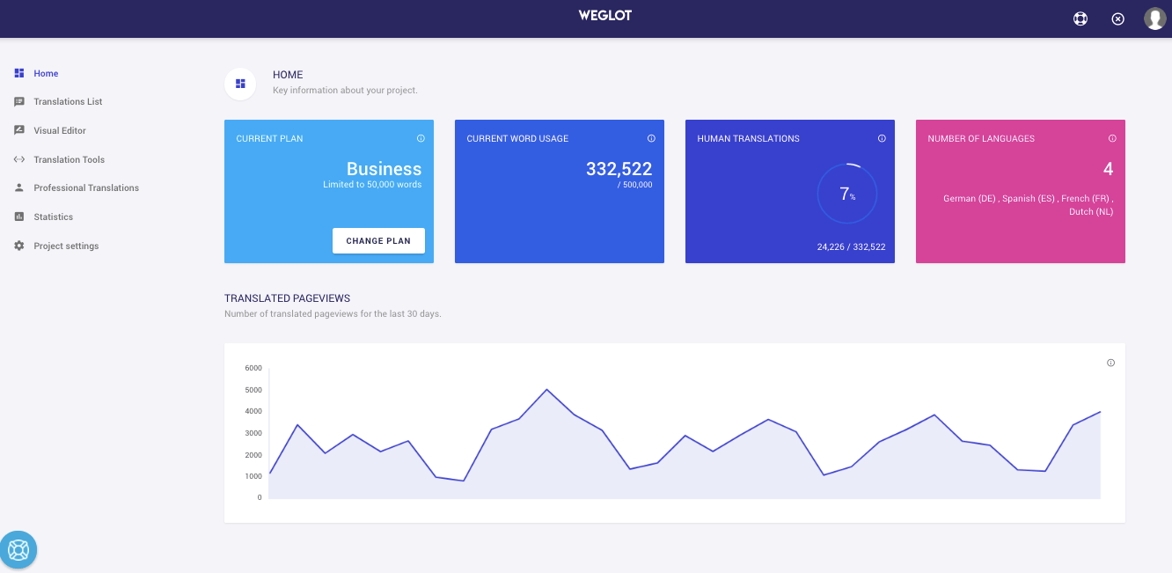Viewport: 1172px width, 573px height.
Task: Go to Home in the sidebar
Action: [46, 73]
